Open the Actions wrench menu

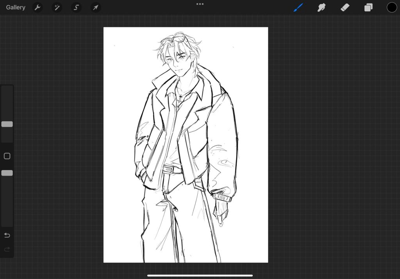pos(37,7)
